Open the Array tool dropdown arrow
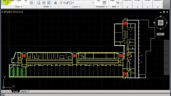 click(52, 3)
